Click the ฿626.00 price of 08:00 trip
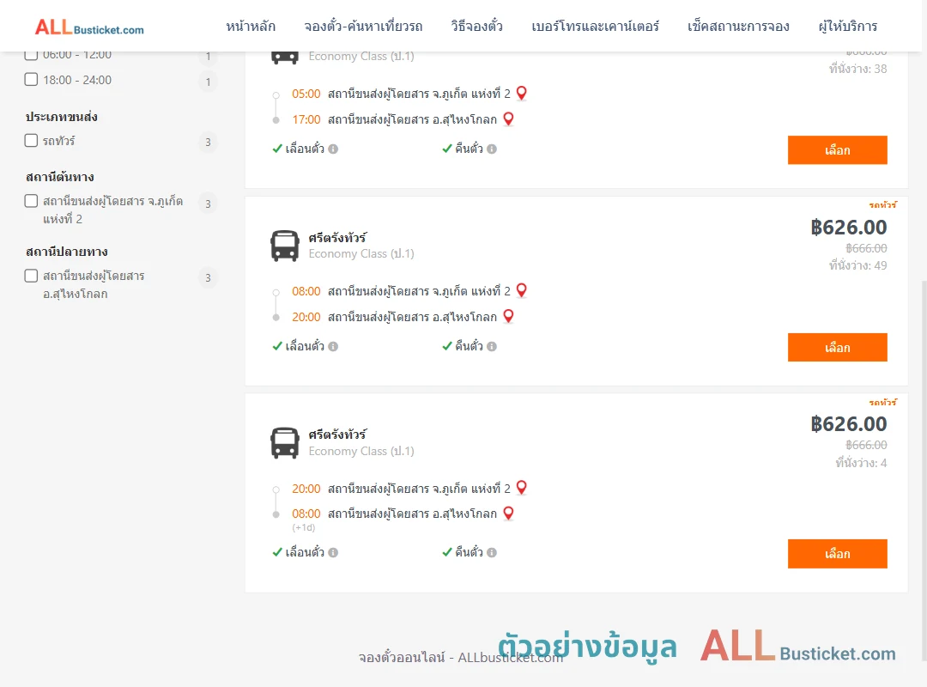The image size is (927, 687). coord(848,228)
